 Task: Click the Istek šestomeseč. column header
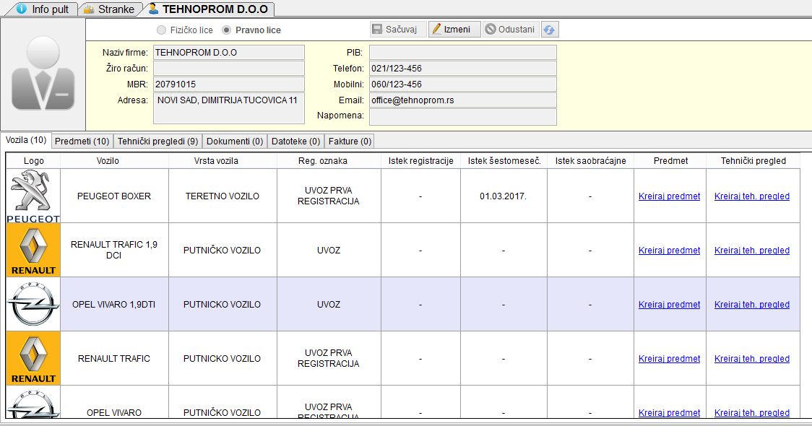[x=504, y=161]
